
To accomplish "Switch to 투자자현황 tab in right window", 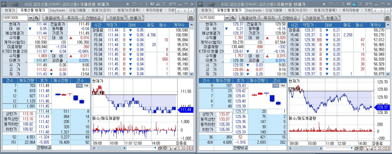I will 350,10.
